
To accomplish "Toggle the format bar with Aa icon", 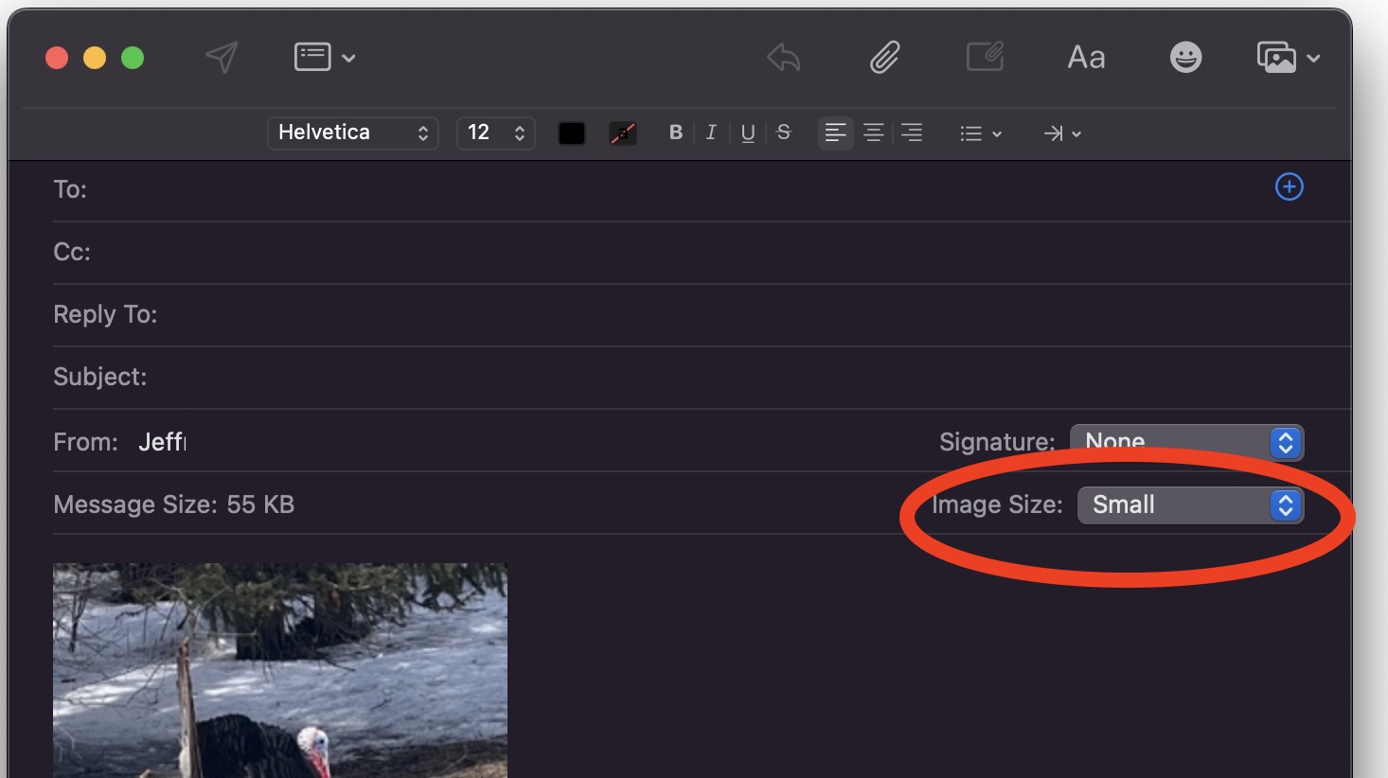I will point(1086,58).
